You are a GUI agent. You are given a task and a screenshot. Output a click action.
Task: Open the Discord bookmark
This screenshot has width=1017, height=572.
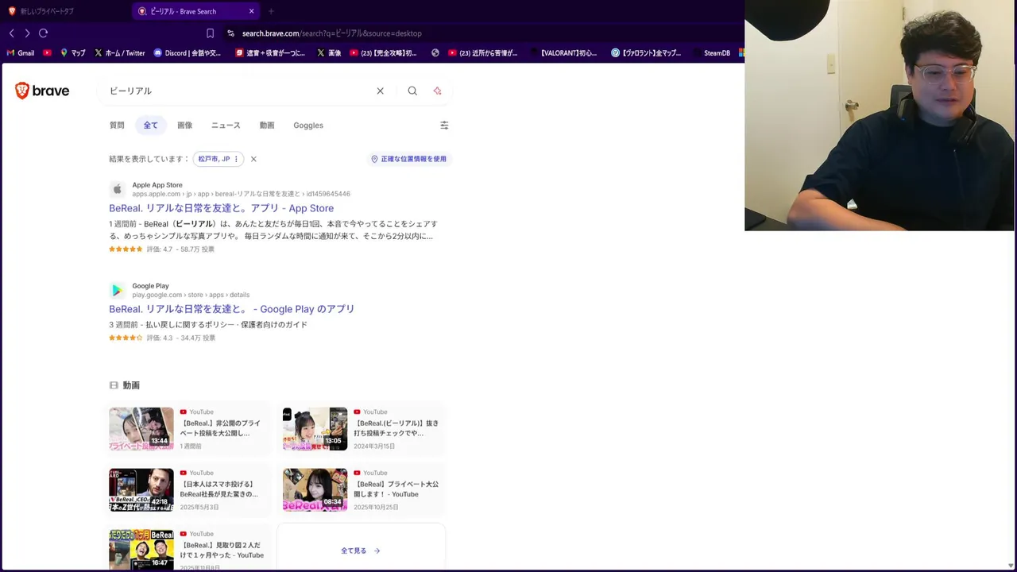pyautogui.click(x=188, y=53)
